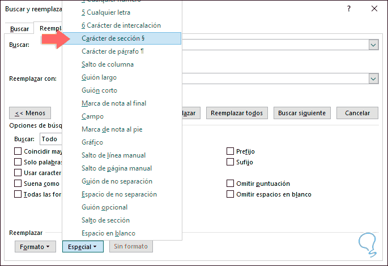Enable Omitir espacios en blanco
This screenshot has width=388, height=266.
231,194
